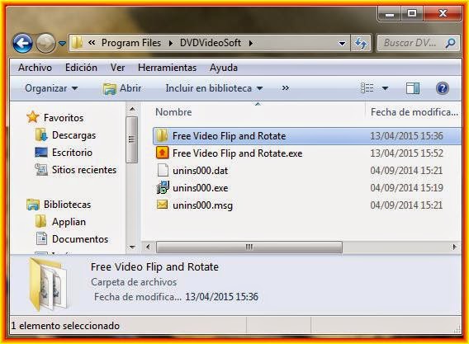This screenshot has height=344, width=469.
Task: Click the large folder thumbnail in details pane
Action: coord(49,284)
